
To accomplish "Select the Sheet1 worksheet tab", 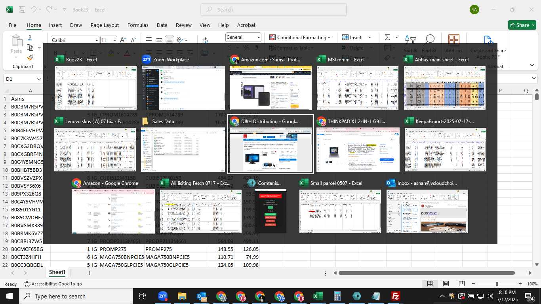I will point(57,272).
